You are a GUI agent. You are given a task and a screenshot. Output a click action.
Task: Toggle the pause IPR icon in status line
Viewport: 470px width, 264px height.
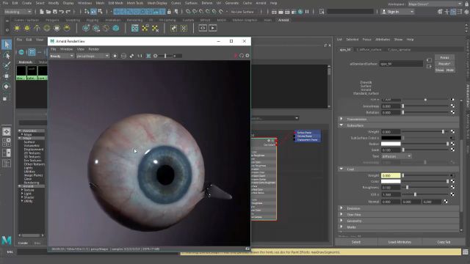click(307, 12)
